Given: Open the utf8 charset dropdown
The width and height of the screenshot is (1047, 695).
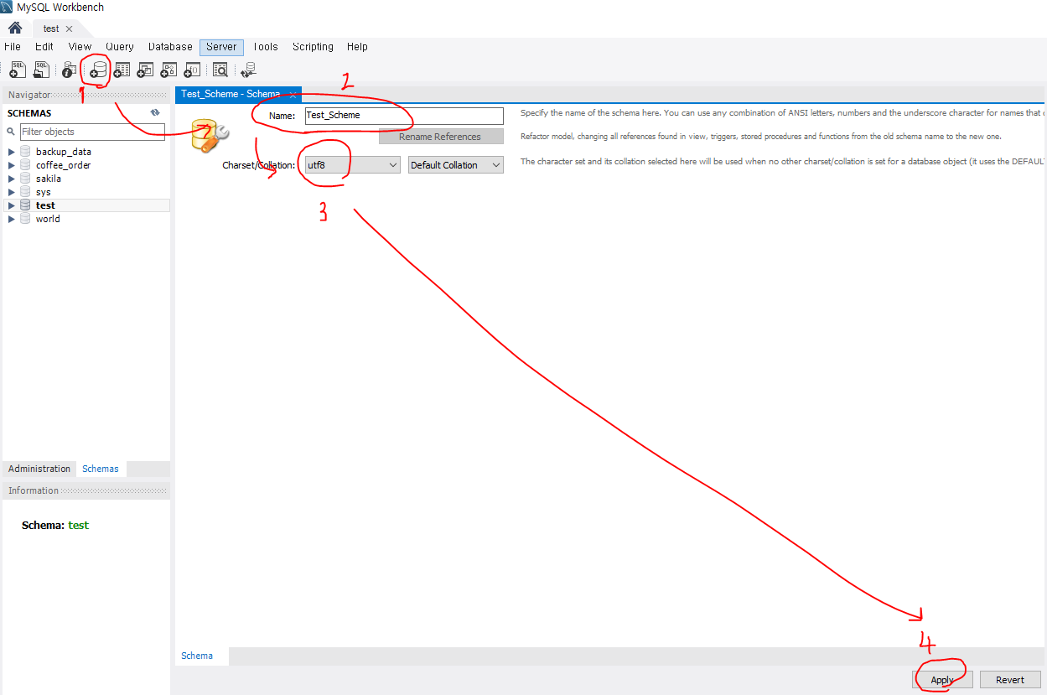Looking at the screenshot, I should coord(352,165).
